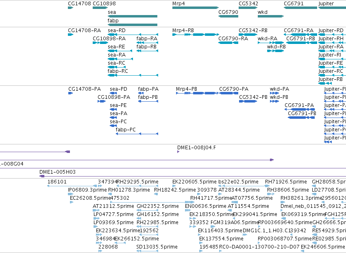The width and height of the screenshot is (346, 253).
Task: Select the sea gene bar
Action: point(133,16)
